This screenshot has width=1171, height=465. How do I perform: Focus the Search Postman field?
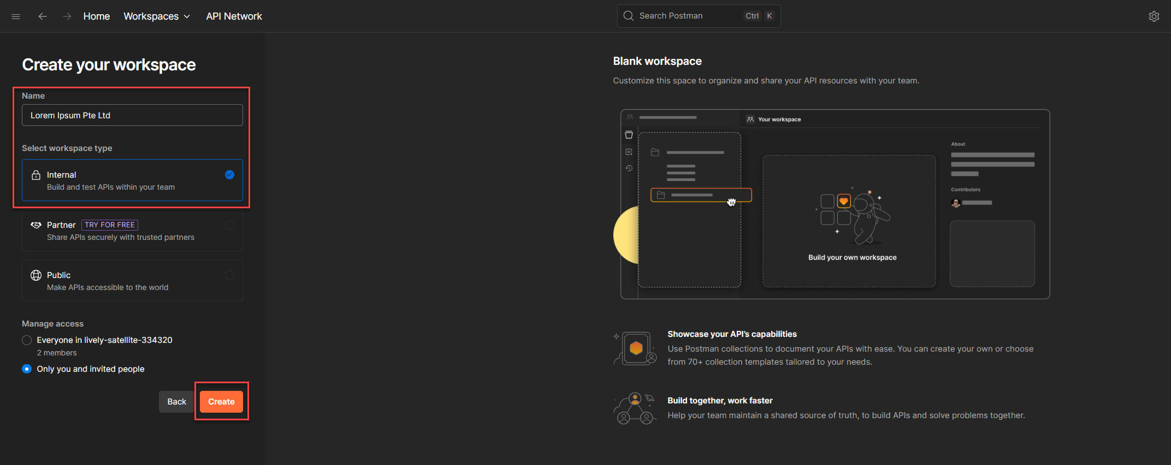(x=699, y=16)
